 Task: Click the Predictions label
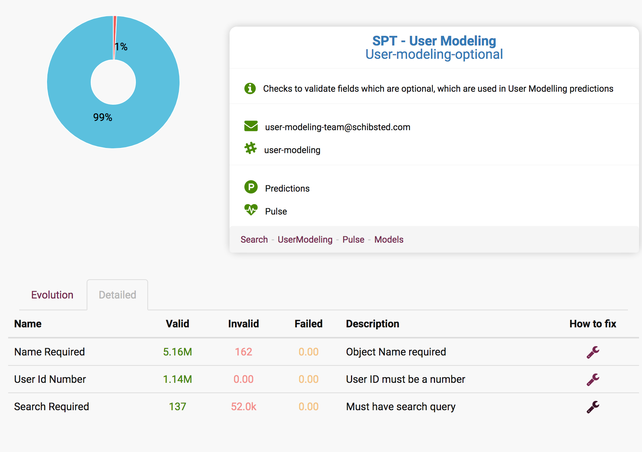point(287,189)
